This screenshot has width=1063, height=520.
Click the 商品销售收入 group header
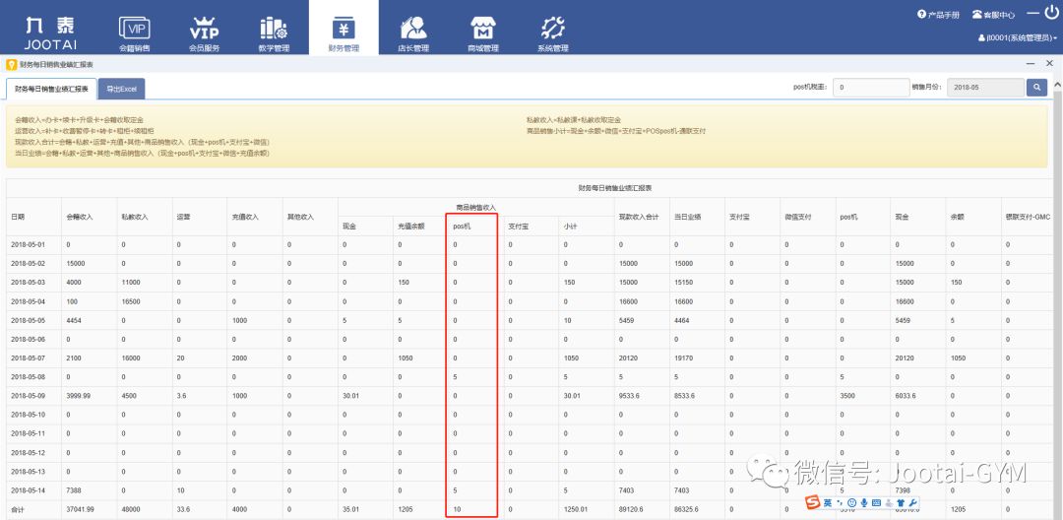pos(476,207)
